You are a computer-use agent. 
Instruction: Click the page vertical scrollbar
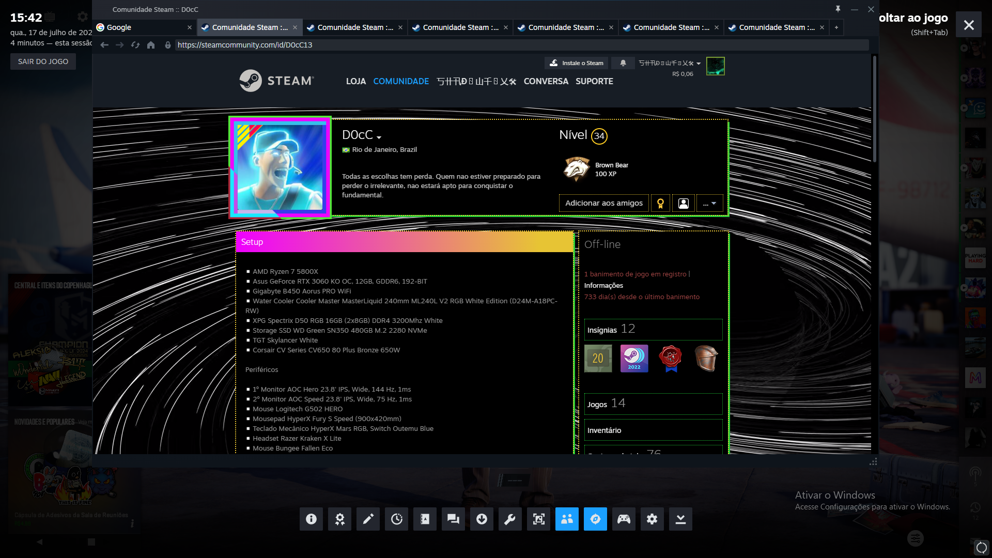point(874,109)
